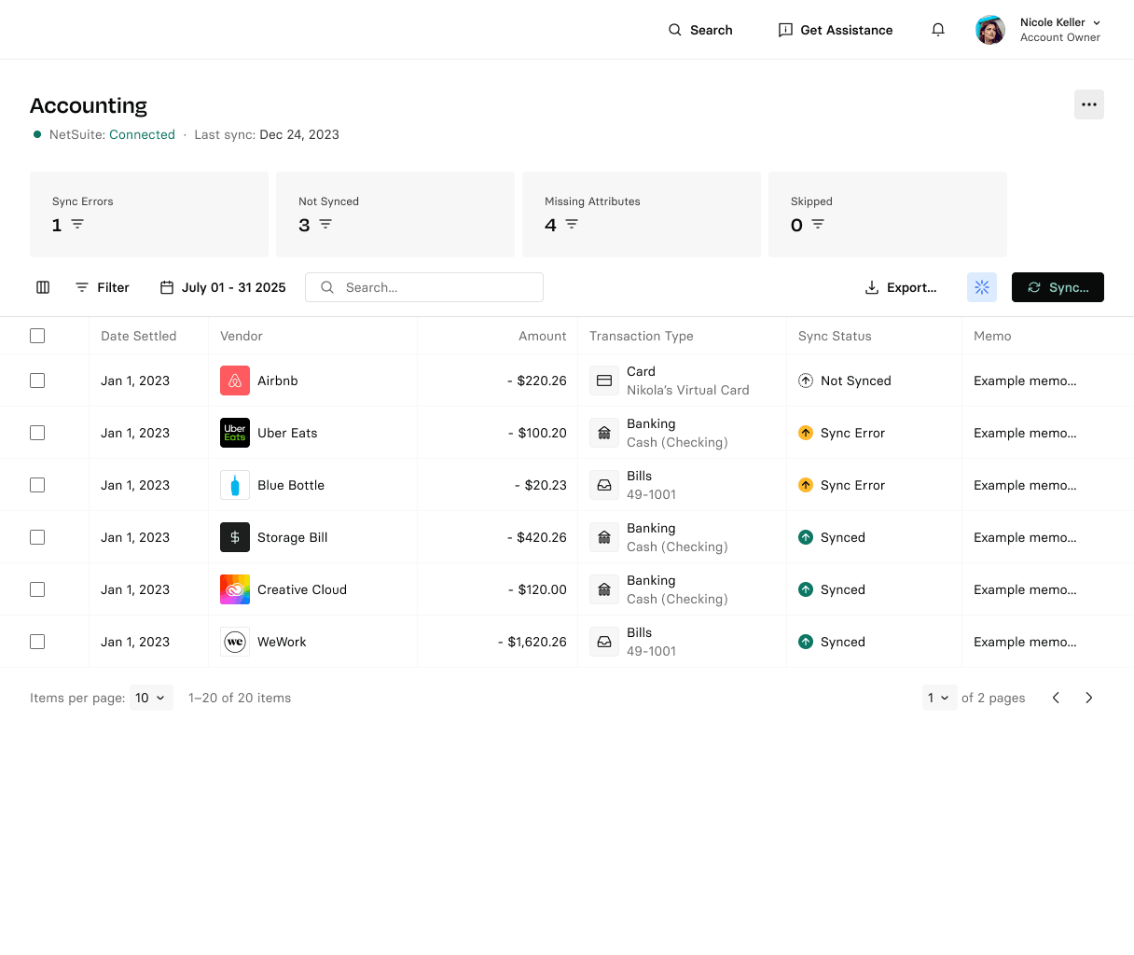1134x955 pixels.
Task: Click the - $1,620.26 amount cell
Action: click(532, 642)
